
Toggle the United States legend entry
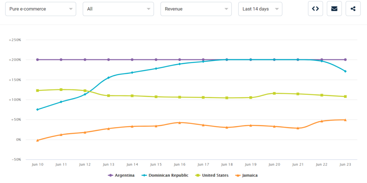pyautogui.click(x=212, y=175)
